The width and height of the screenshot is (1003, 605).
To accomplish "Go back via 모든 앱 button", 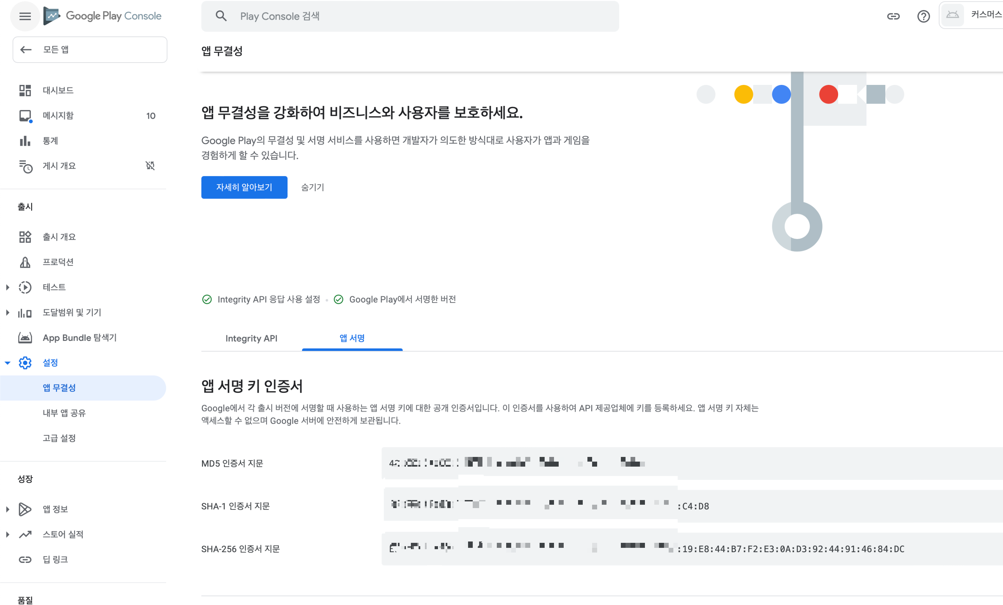I will [x=90, y=50].
